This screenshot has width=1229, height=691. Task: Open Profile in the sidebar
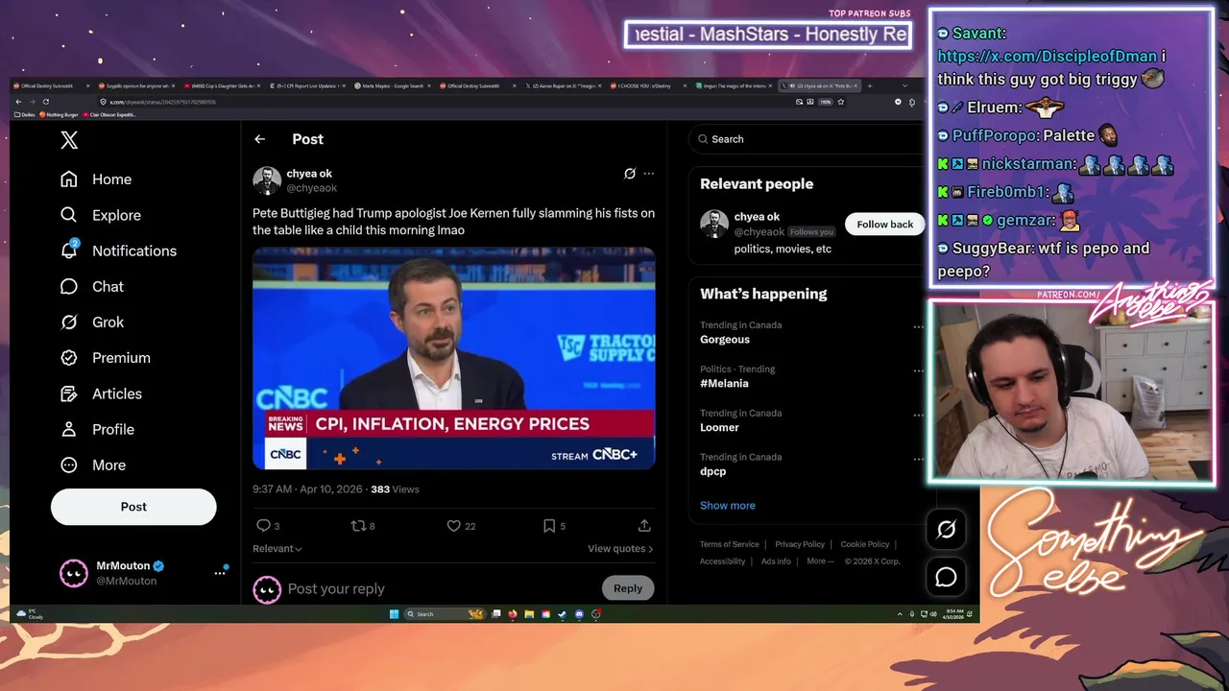click(97, 429)
